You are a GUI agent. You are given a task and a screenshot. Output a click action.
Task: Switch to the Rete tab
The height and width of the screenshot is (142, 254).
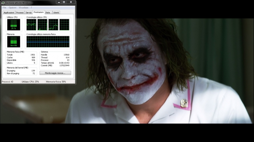tap(48, 13)
